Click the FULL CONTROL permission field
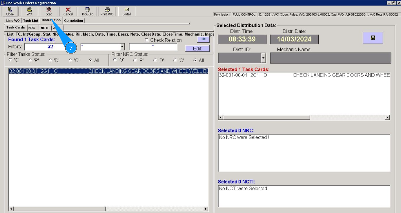Image resolution: width=401 pixels, height=213 pixels. tap(244, 15)
